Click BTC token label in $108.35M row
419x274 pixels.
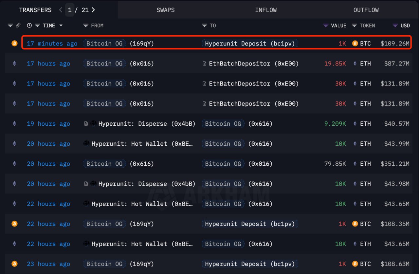366,224
